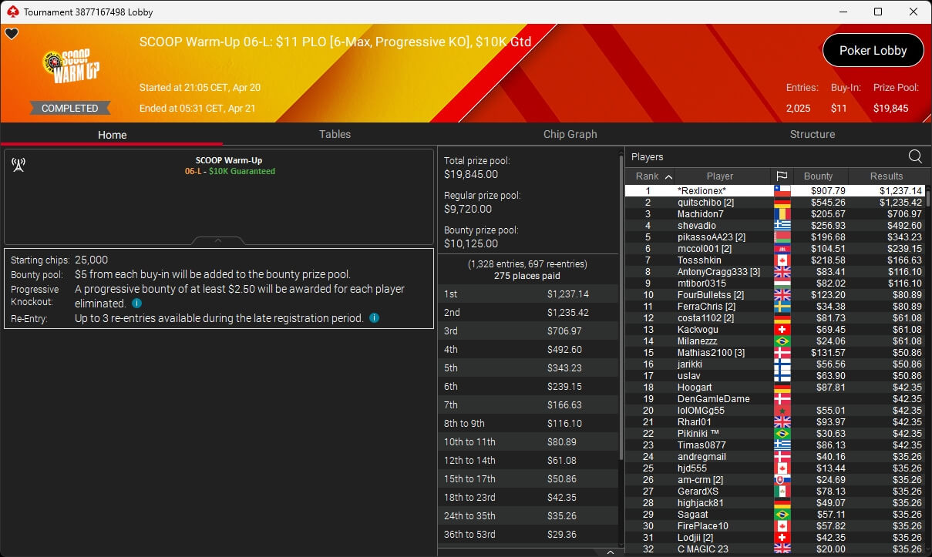Screen dimensions: 932x557
Task: Sort by Results column header
Action: tap(887, 176)
